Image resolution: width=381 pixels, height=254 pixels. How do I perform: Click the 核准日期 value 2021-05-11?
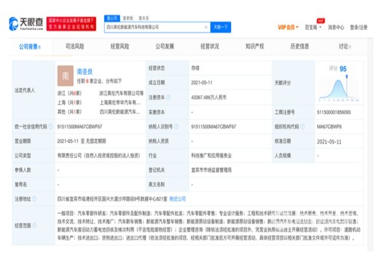click(x=329, y=142)
